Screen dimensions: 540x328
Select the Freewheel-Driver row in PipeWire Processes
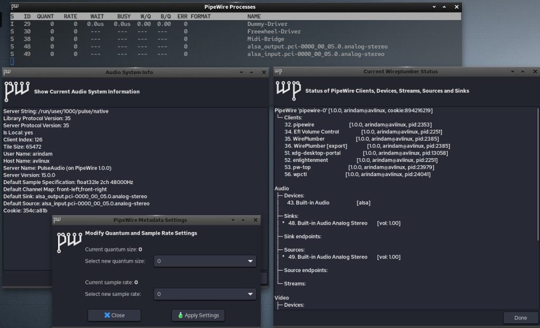click(236, 32)
